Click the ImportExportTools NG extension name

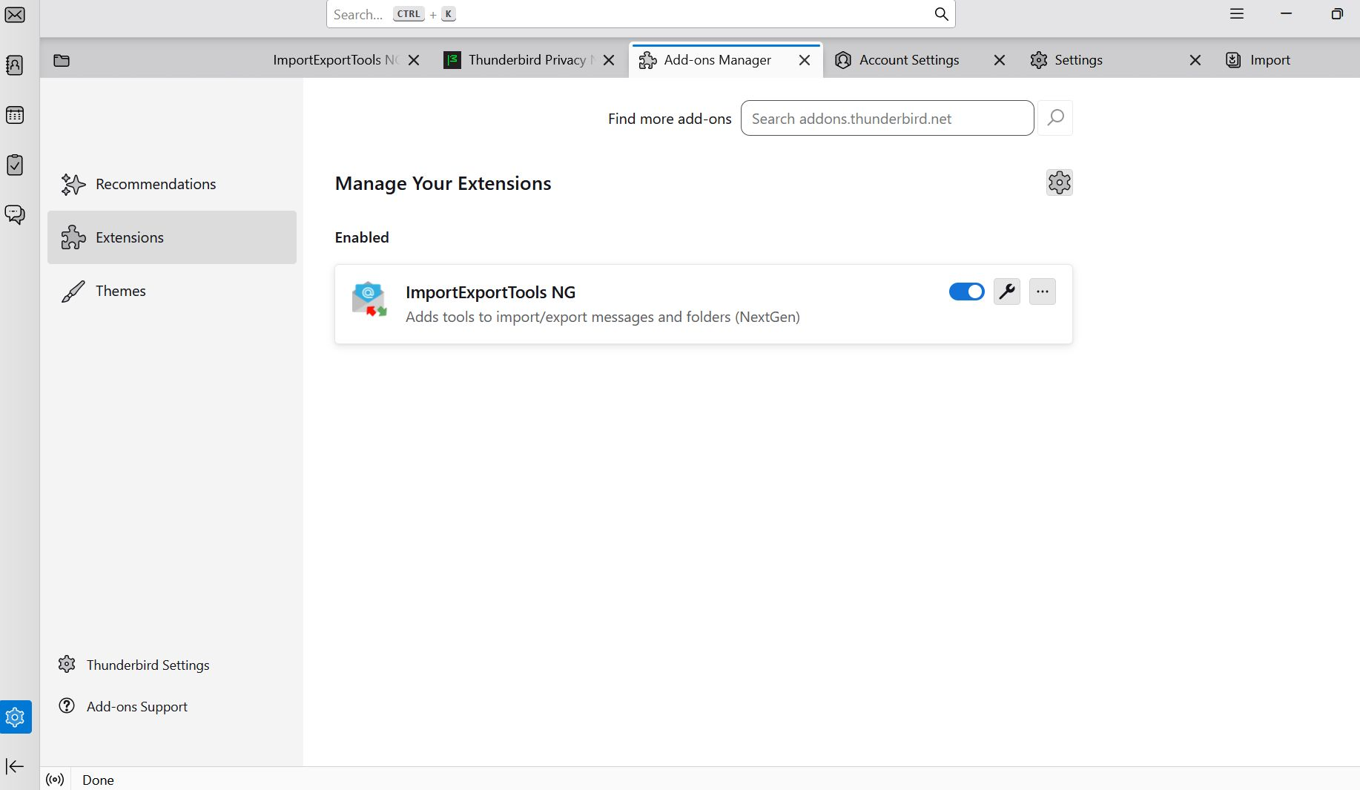[x=490, y=292]
